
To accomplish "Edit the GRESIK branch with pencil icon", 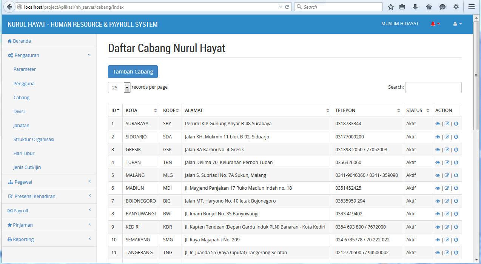I will tap(447, 150).
